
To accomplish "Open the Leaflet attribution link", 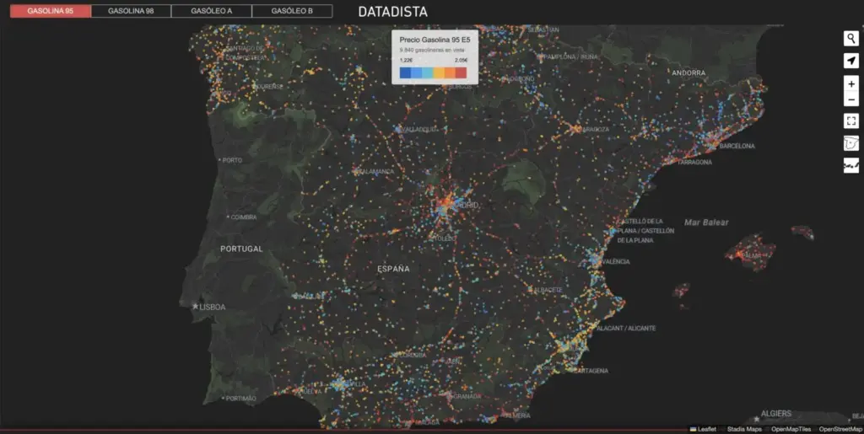I will click(x=706, y=429).
